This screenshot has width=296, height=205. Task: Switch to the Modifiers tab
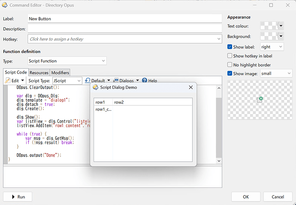tap(60, 73)
